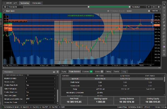Select the Net Profit row
The image size is (167, 109).
point(112,79)
